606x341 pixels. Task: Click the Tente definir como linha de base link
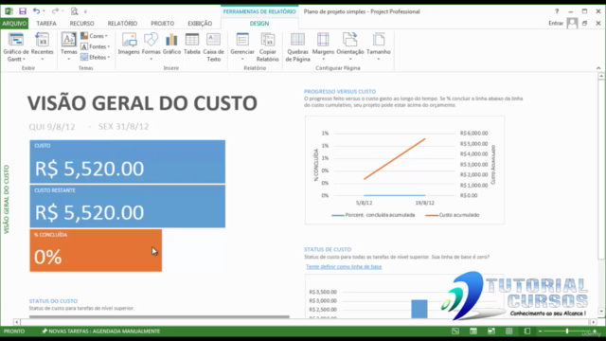[344, 267]
